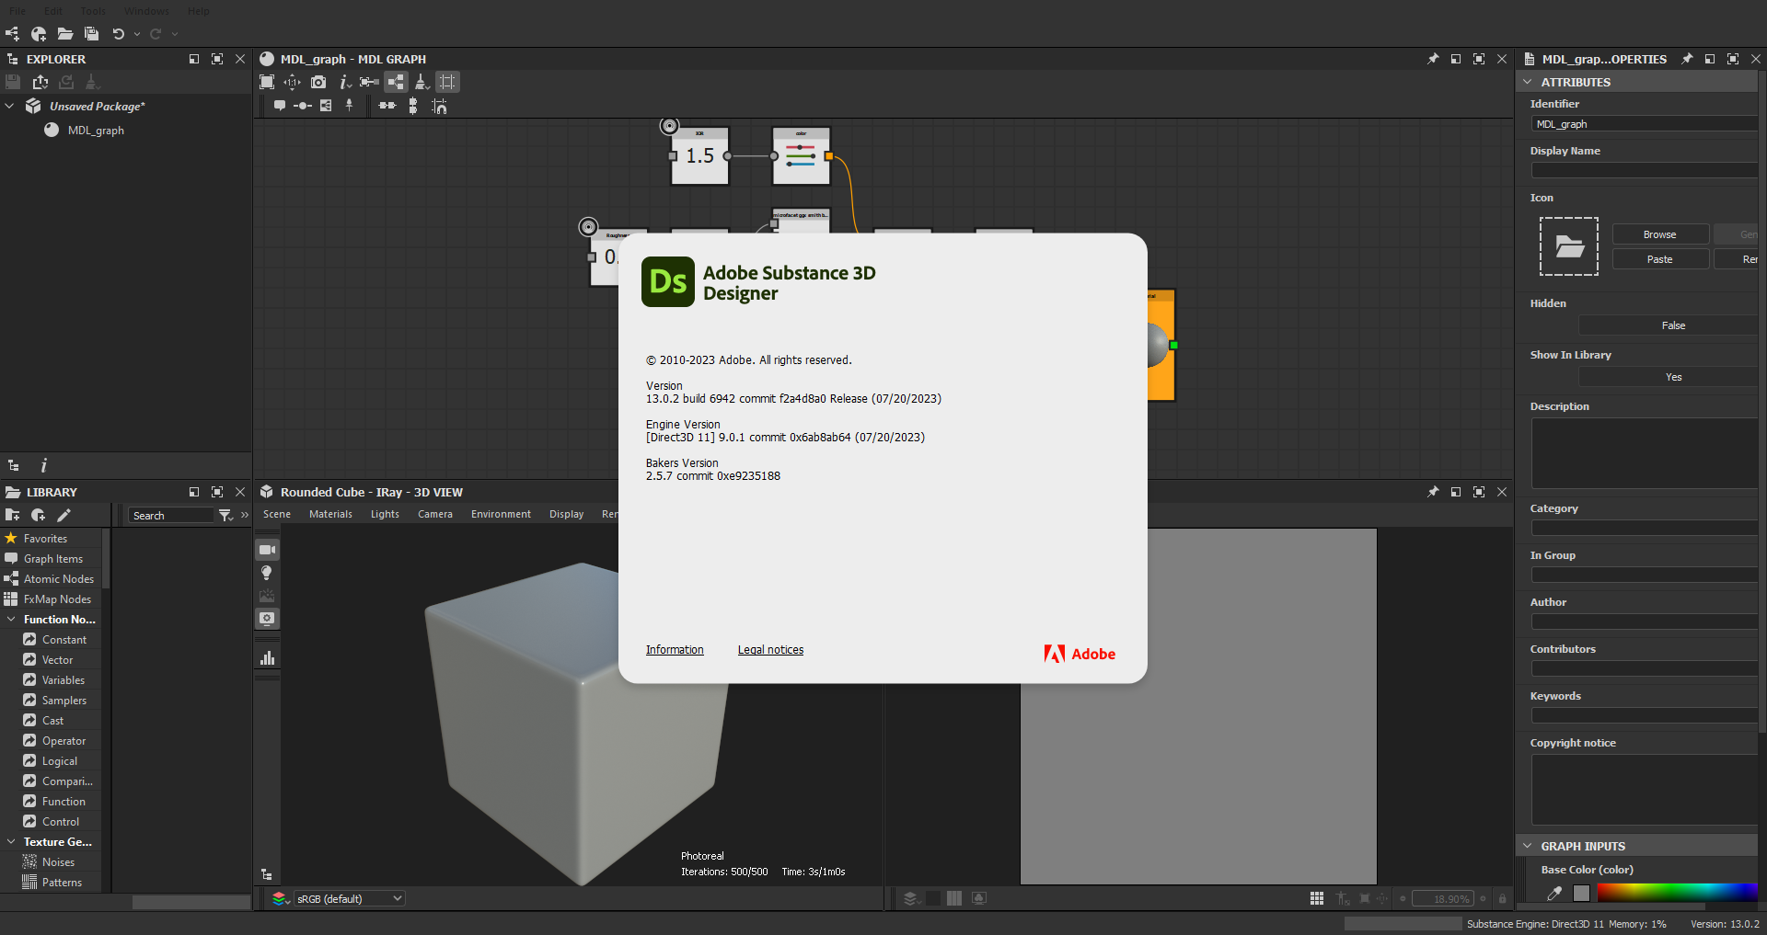Open the Legal notices link
The height and width of the screenshot is (935, 1767).
[770, 650]
